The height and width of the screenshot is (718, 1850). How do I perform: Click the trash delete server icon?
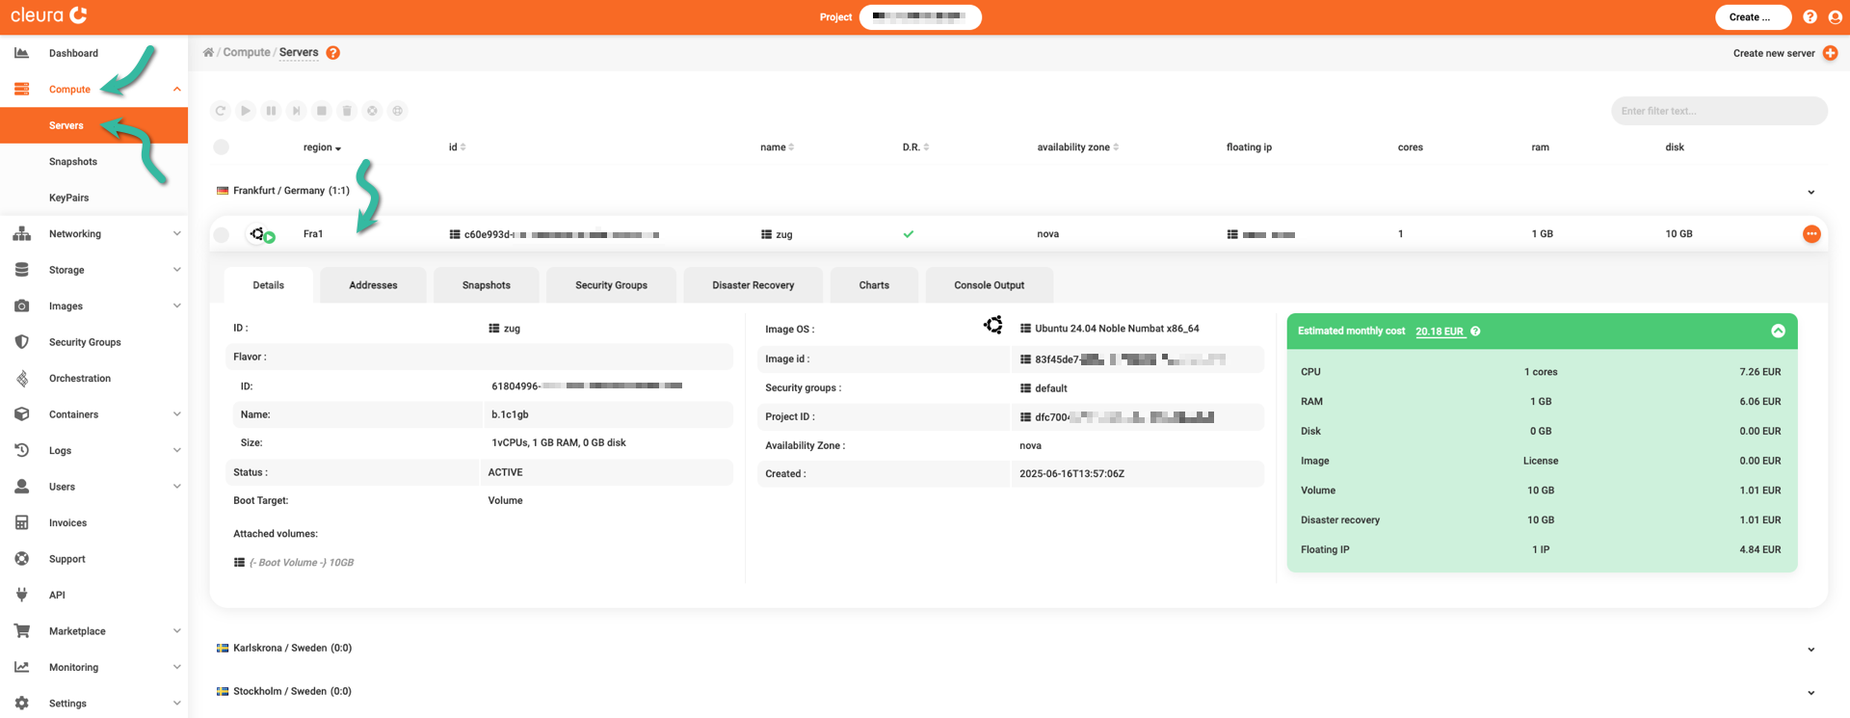pyautogui.click(x=347, y=111)
